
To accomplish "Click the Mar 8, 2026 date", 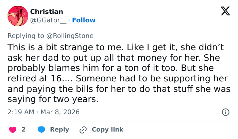I will coord(61,112).
